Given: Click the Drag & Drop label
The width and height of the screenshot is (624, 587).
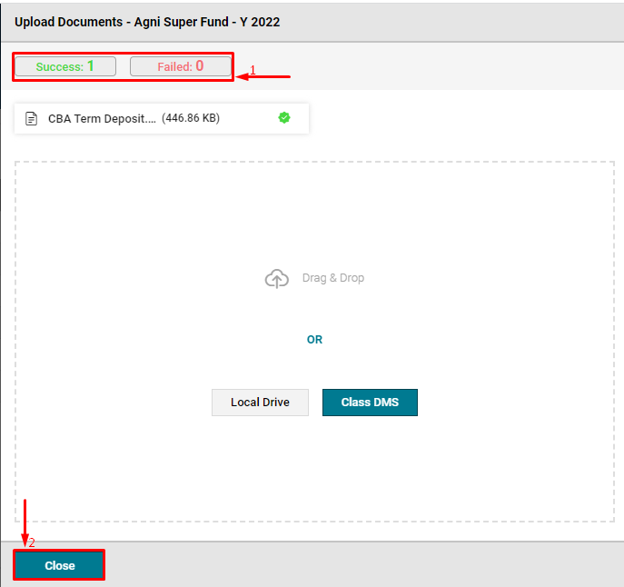Looking at the screenshot, I should pyautogui.click(x=333, y=278).
